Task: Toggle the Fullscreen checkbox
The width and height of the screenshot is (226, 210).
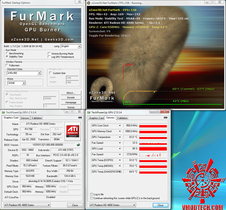Action: coord(7,65)
